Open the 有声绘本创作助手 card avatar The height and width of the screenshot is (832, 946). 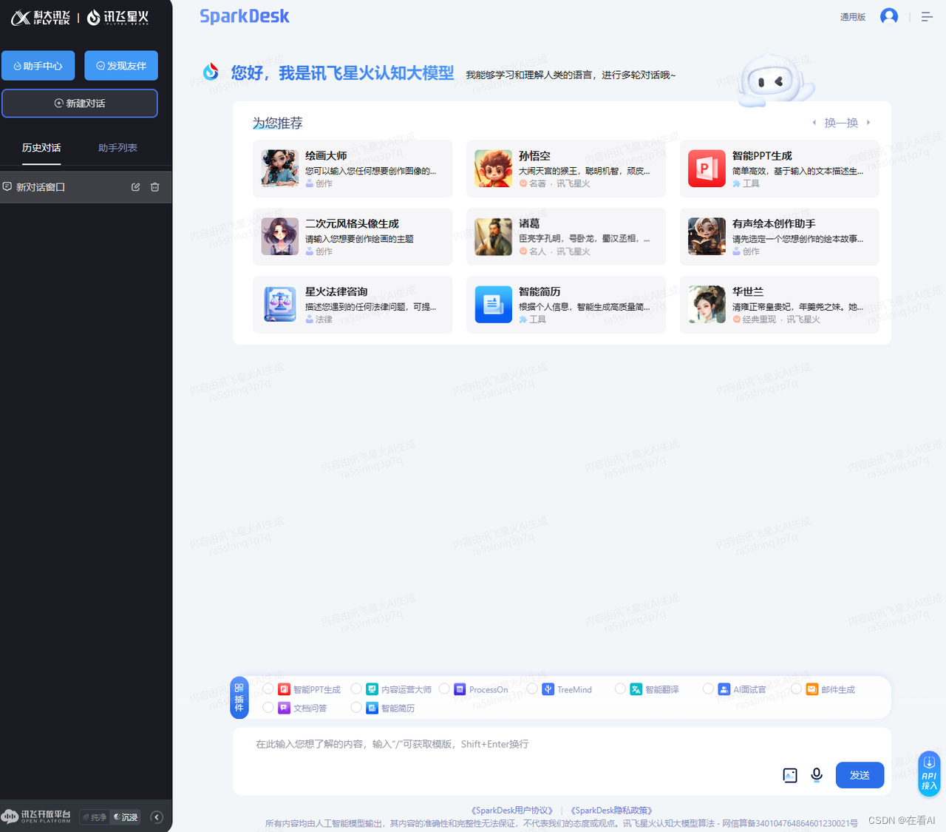click(x=707, y=236)
